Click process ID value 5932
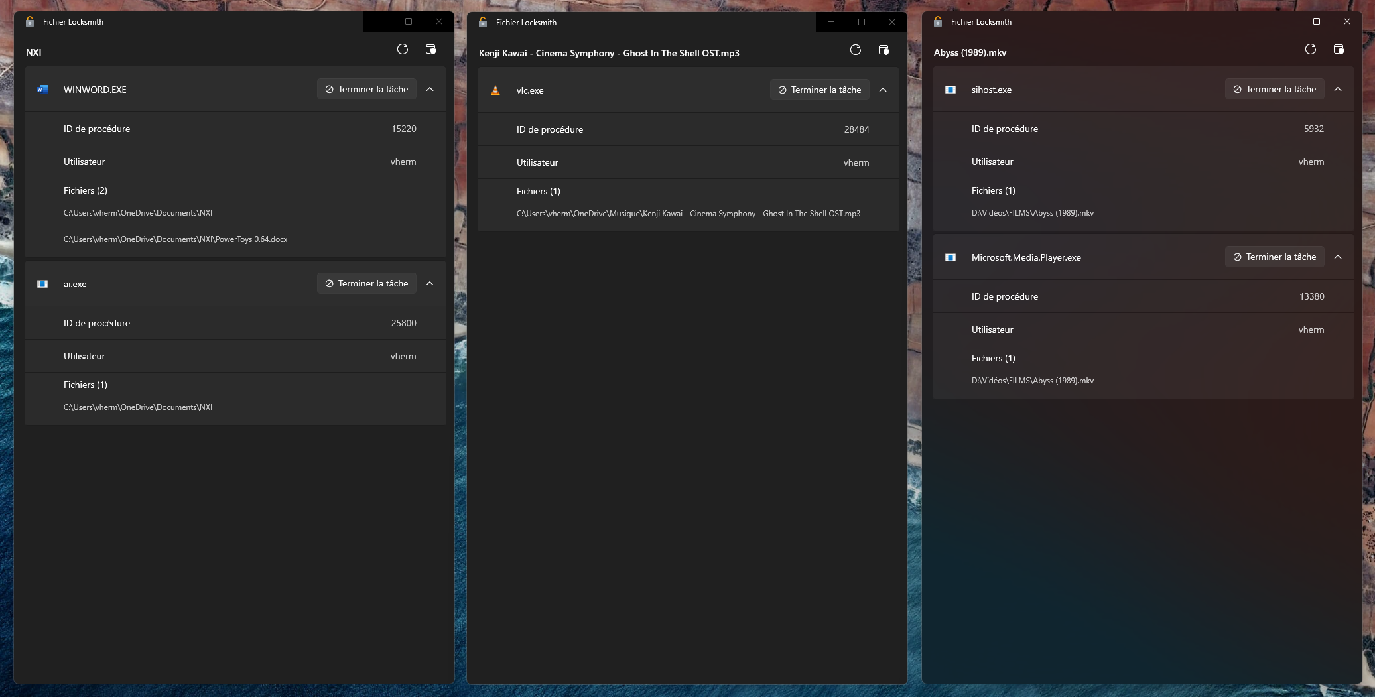 (x=1314, y=129)
